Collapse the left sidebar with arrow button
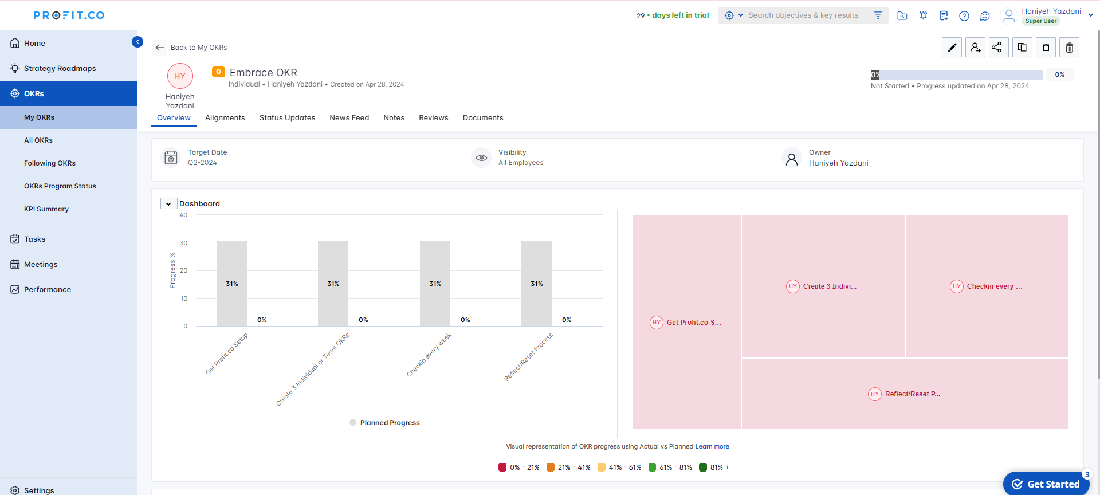Viewport: 1100px width, 495px height. [x=137, y=42]
